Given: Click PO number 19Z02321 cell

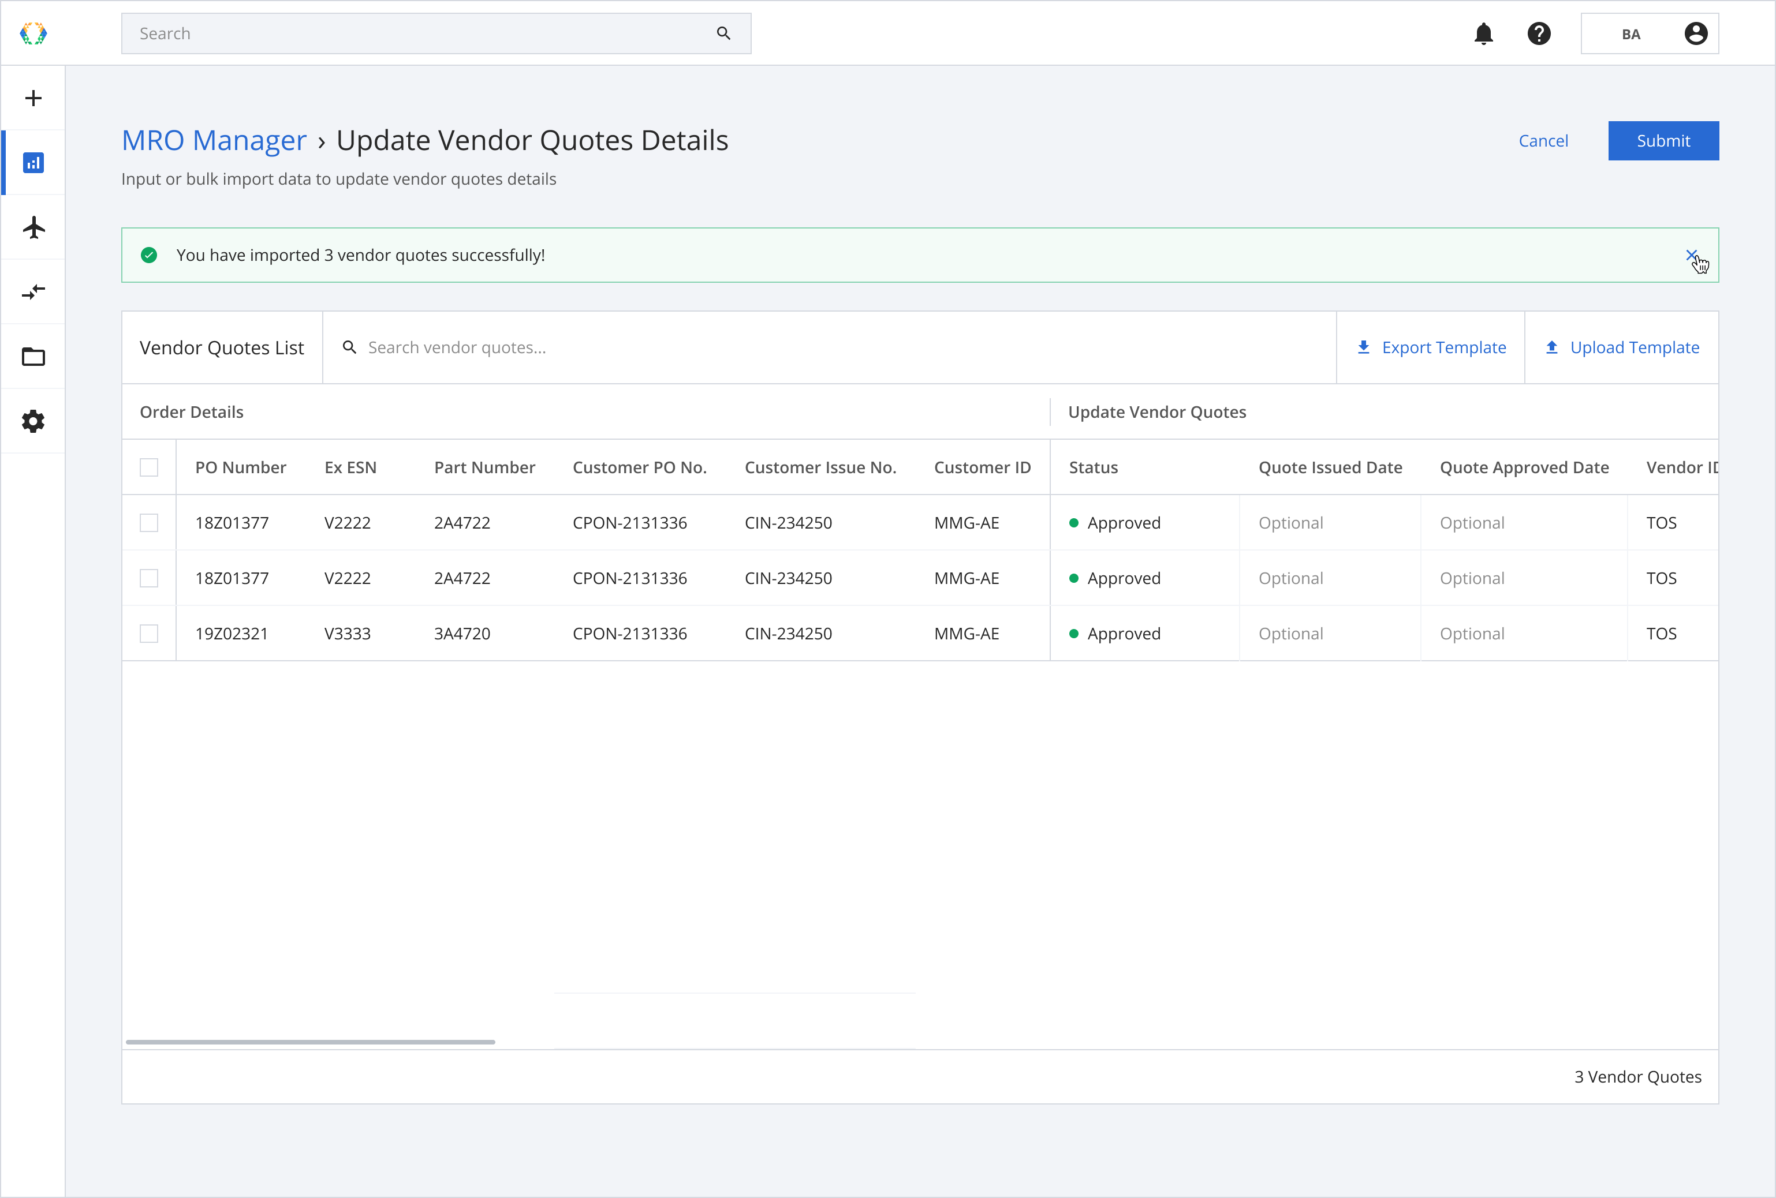Looking at the screenshot, I should click(x=232, y=634).
